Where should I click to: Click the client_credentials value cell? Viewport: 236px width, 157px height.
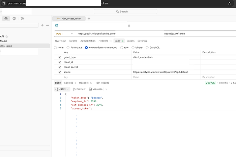coord(166,57)
